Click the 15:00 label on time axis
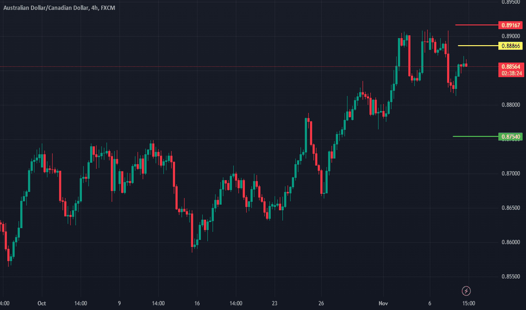The width and height of the screenshot is (526, 310). [x=468, y=303]
